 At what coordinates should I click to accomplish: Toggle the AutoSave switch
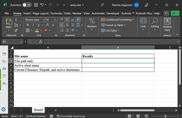click(27, 5)
